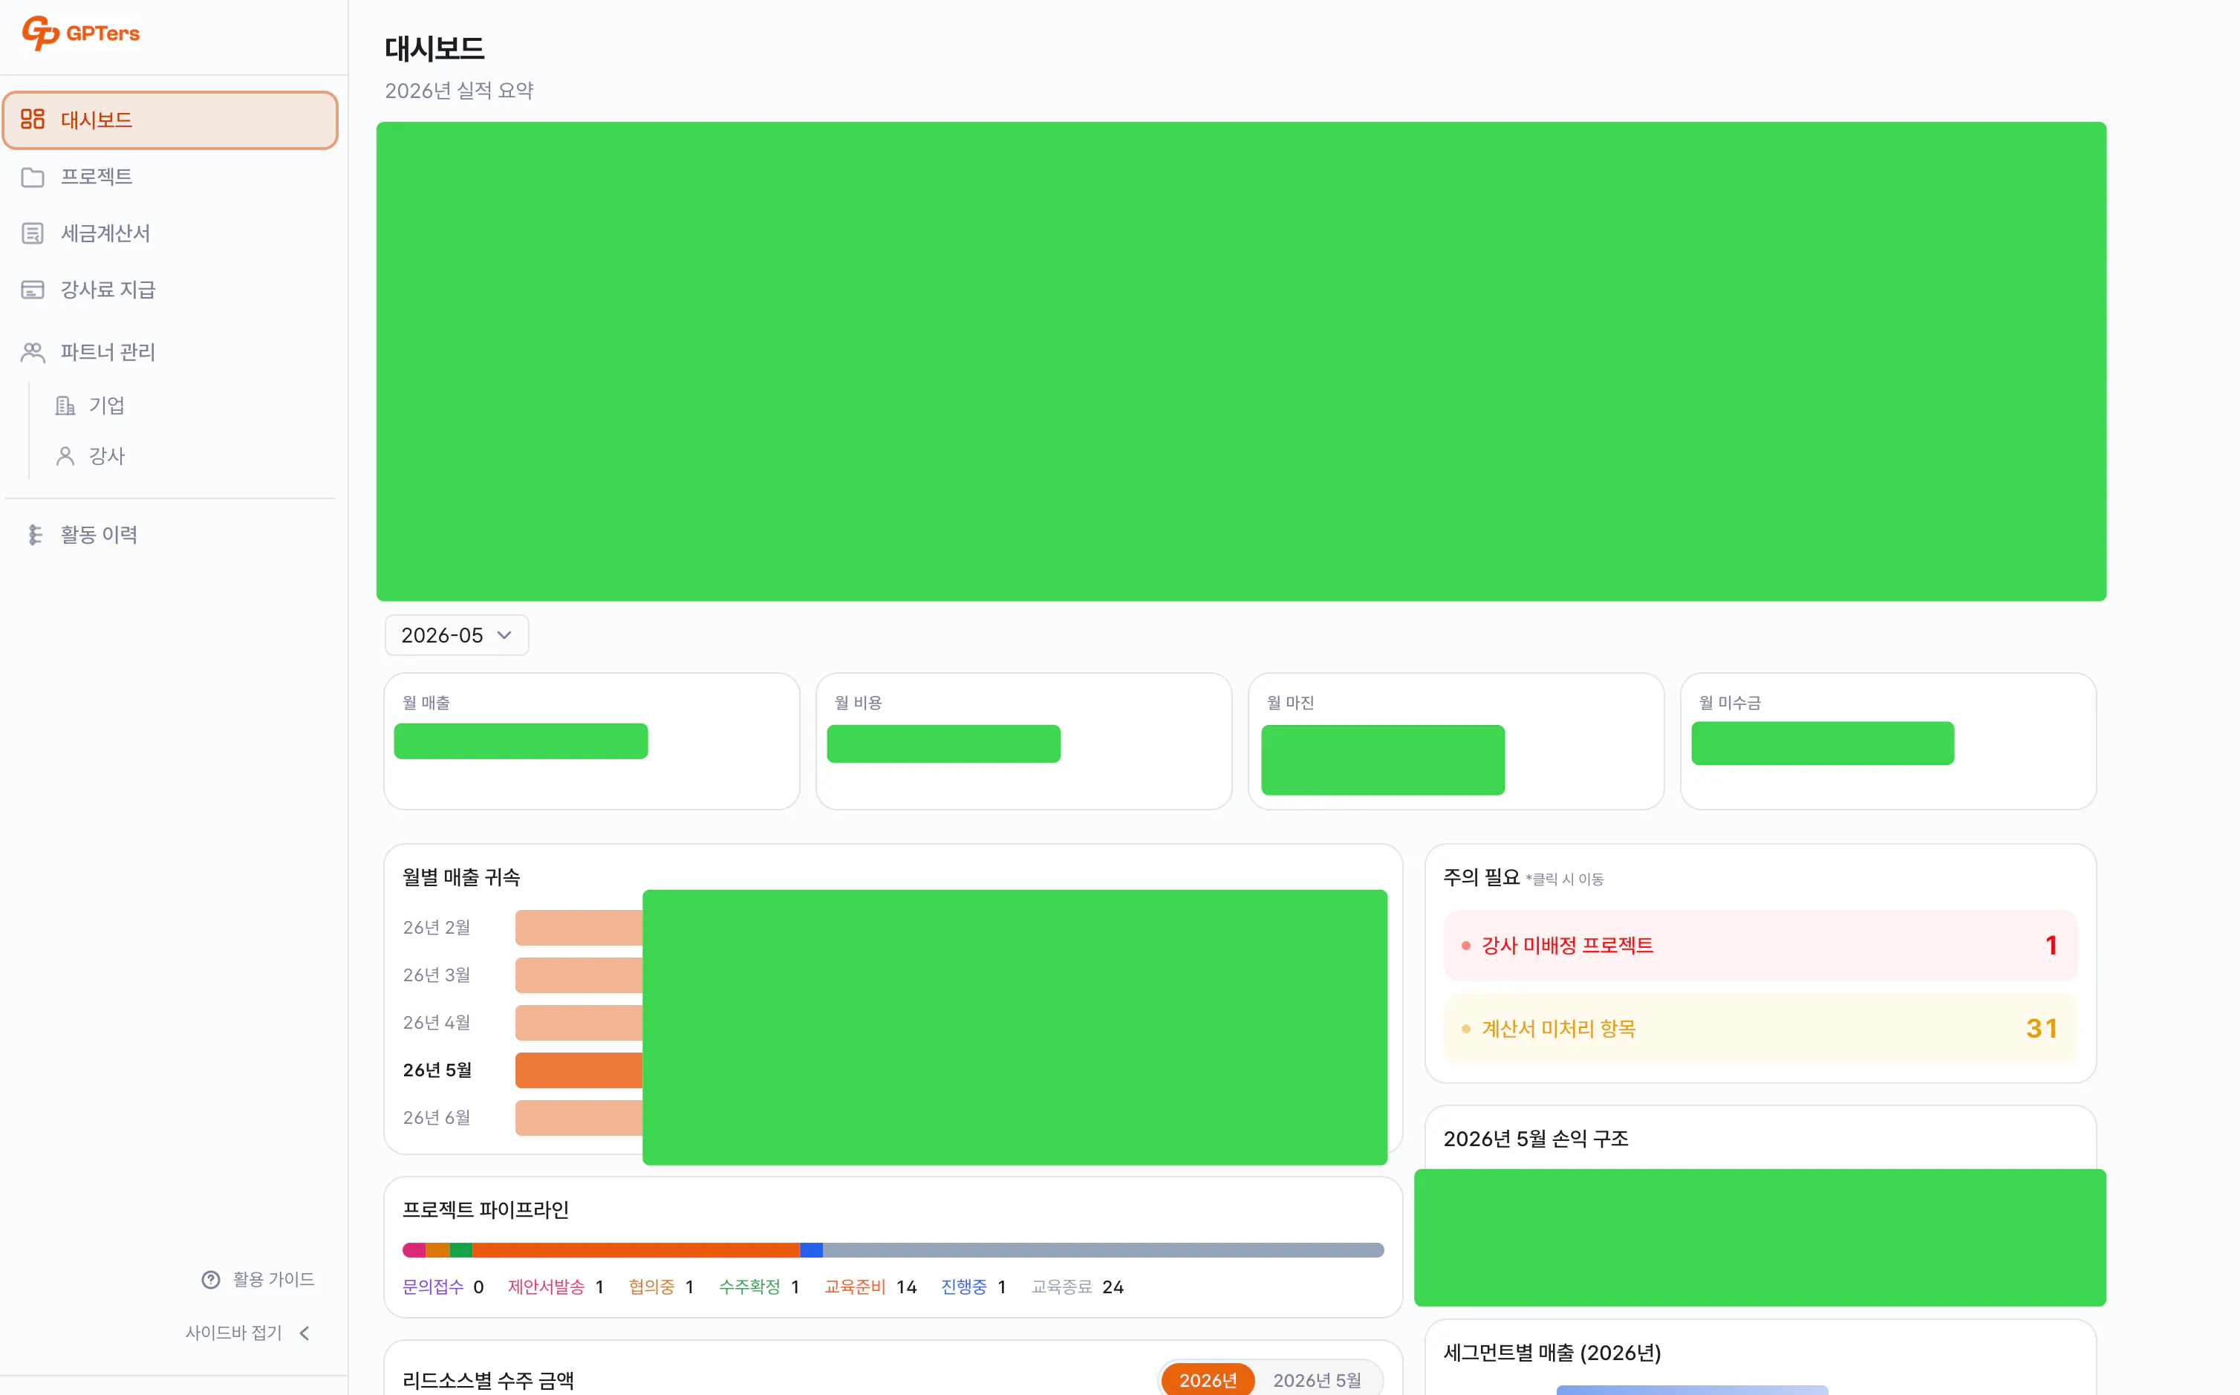Click the 26년 5월 revenue bar
2240x1395 pixels.
click(579, 1070)
